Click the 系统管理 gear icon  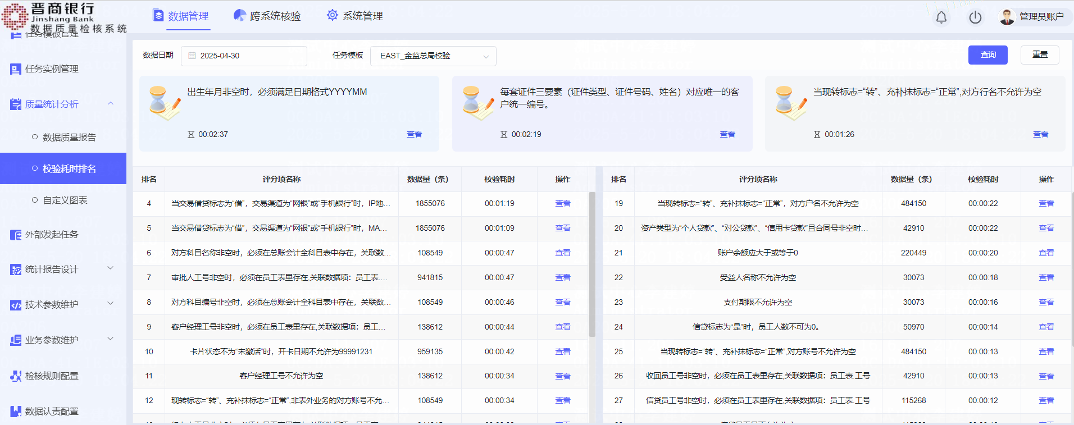tap(333, 15)
